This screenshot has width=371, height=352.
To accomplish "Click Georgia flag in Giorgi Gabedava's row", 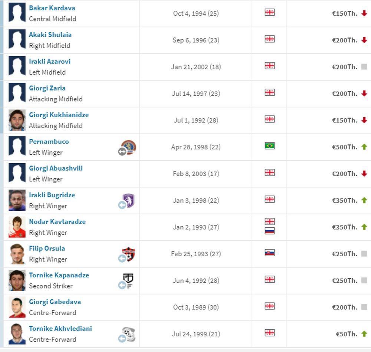I will click(270, 306).
